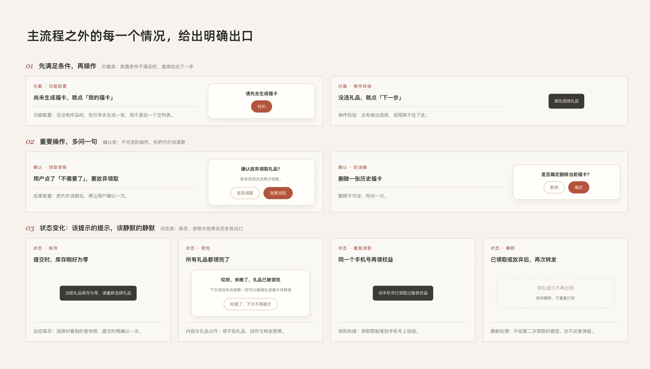This screenshot has height=369, width=650.
Task: Click the italic section number 03
Action: click(30, 229)
